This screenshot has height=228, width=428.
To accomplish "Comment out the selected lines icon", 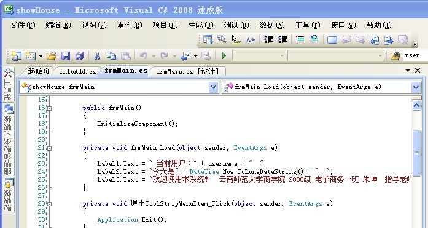I will pyautogui.click(x=300, y=40).
